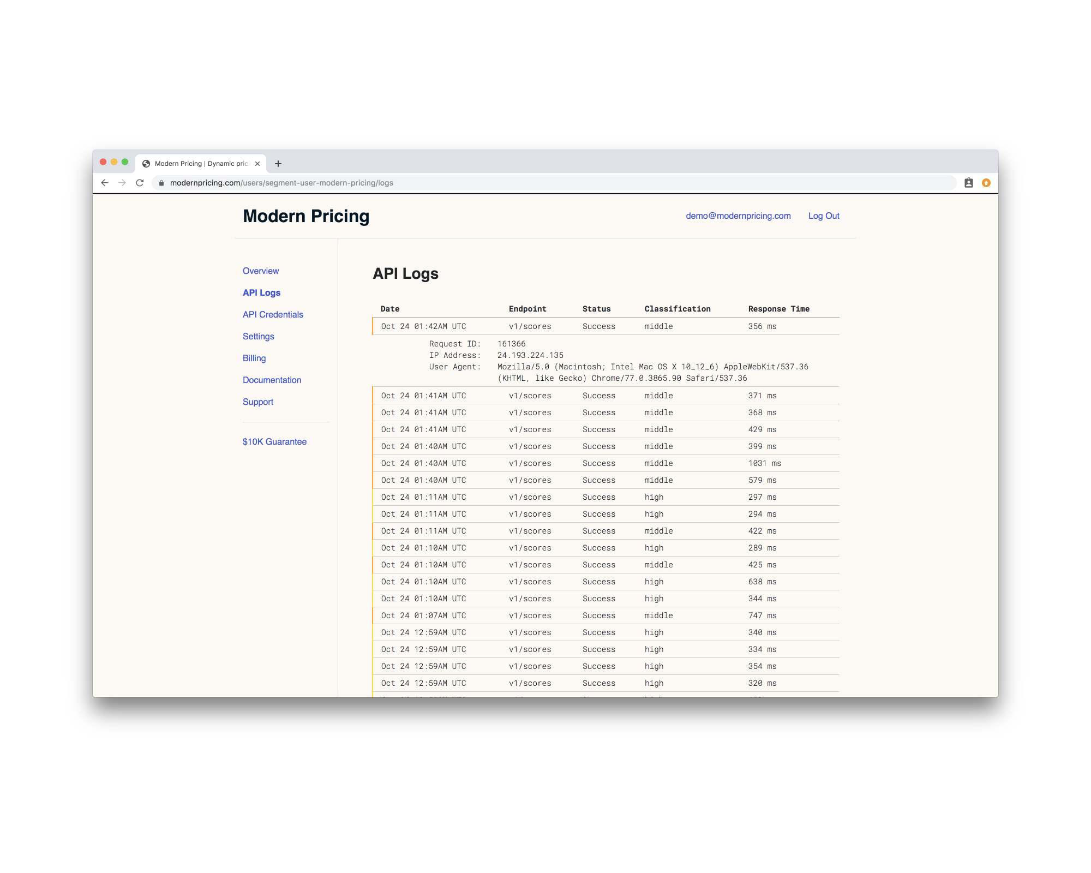Open the $10K Guarantee link
Screen dimensions: 1091x873
pyautogui.click(x=274, y=442)
